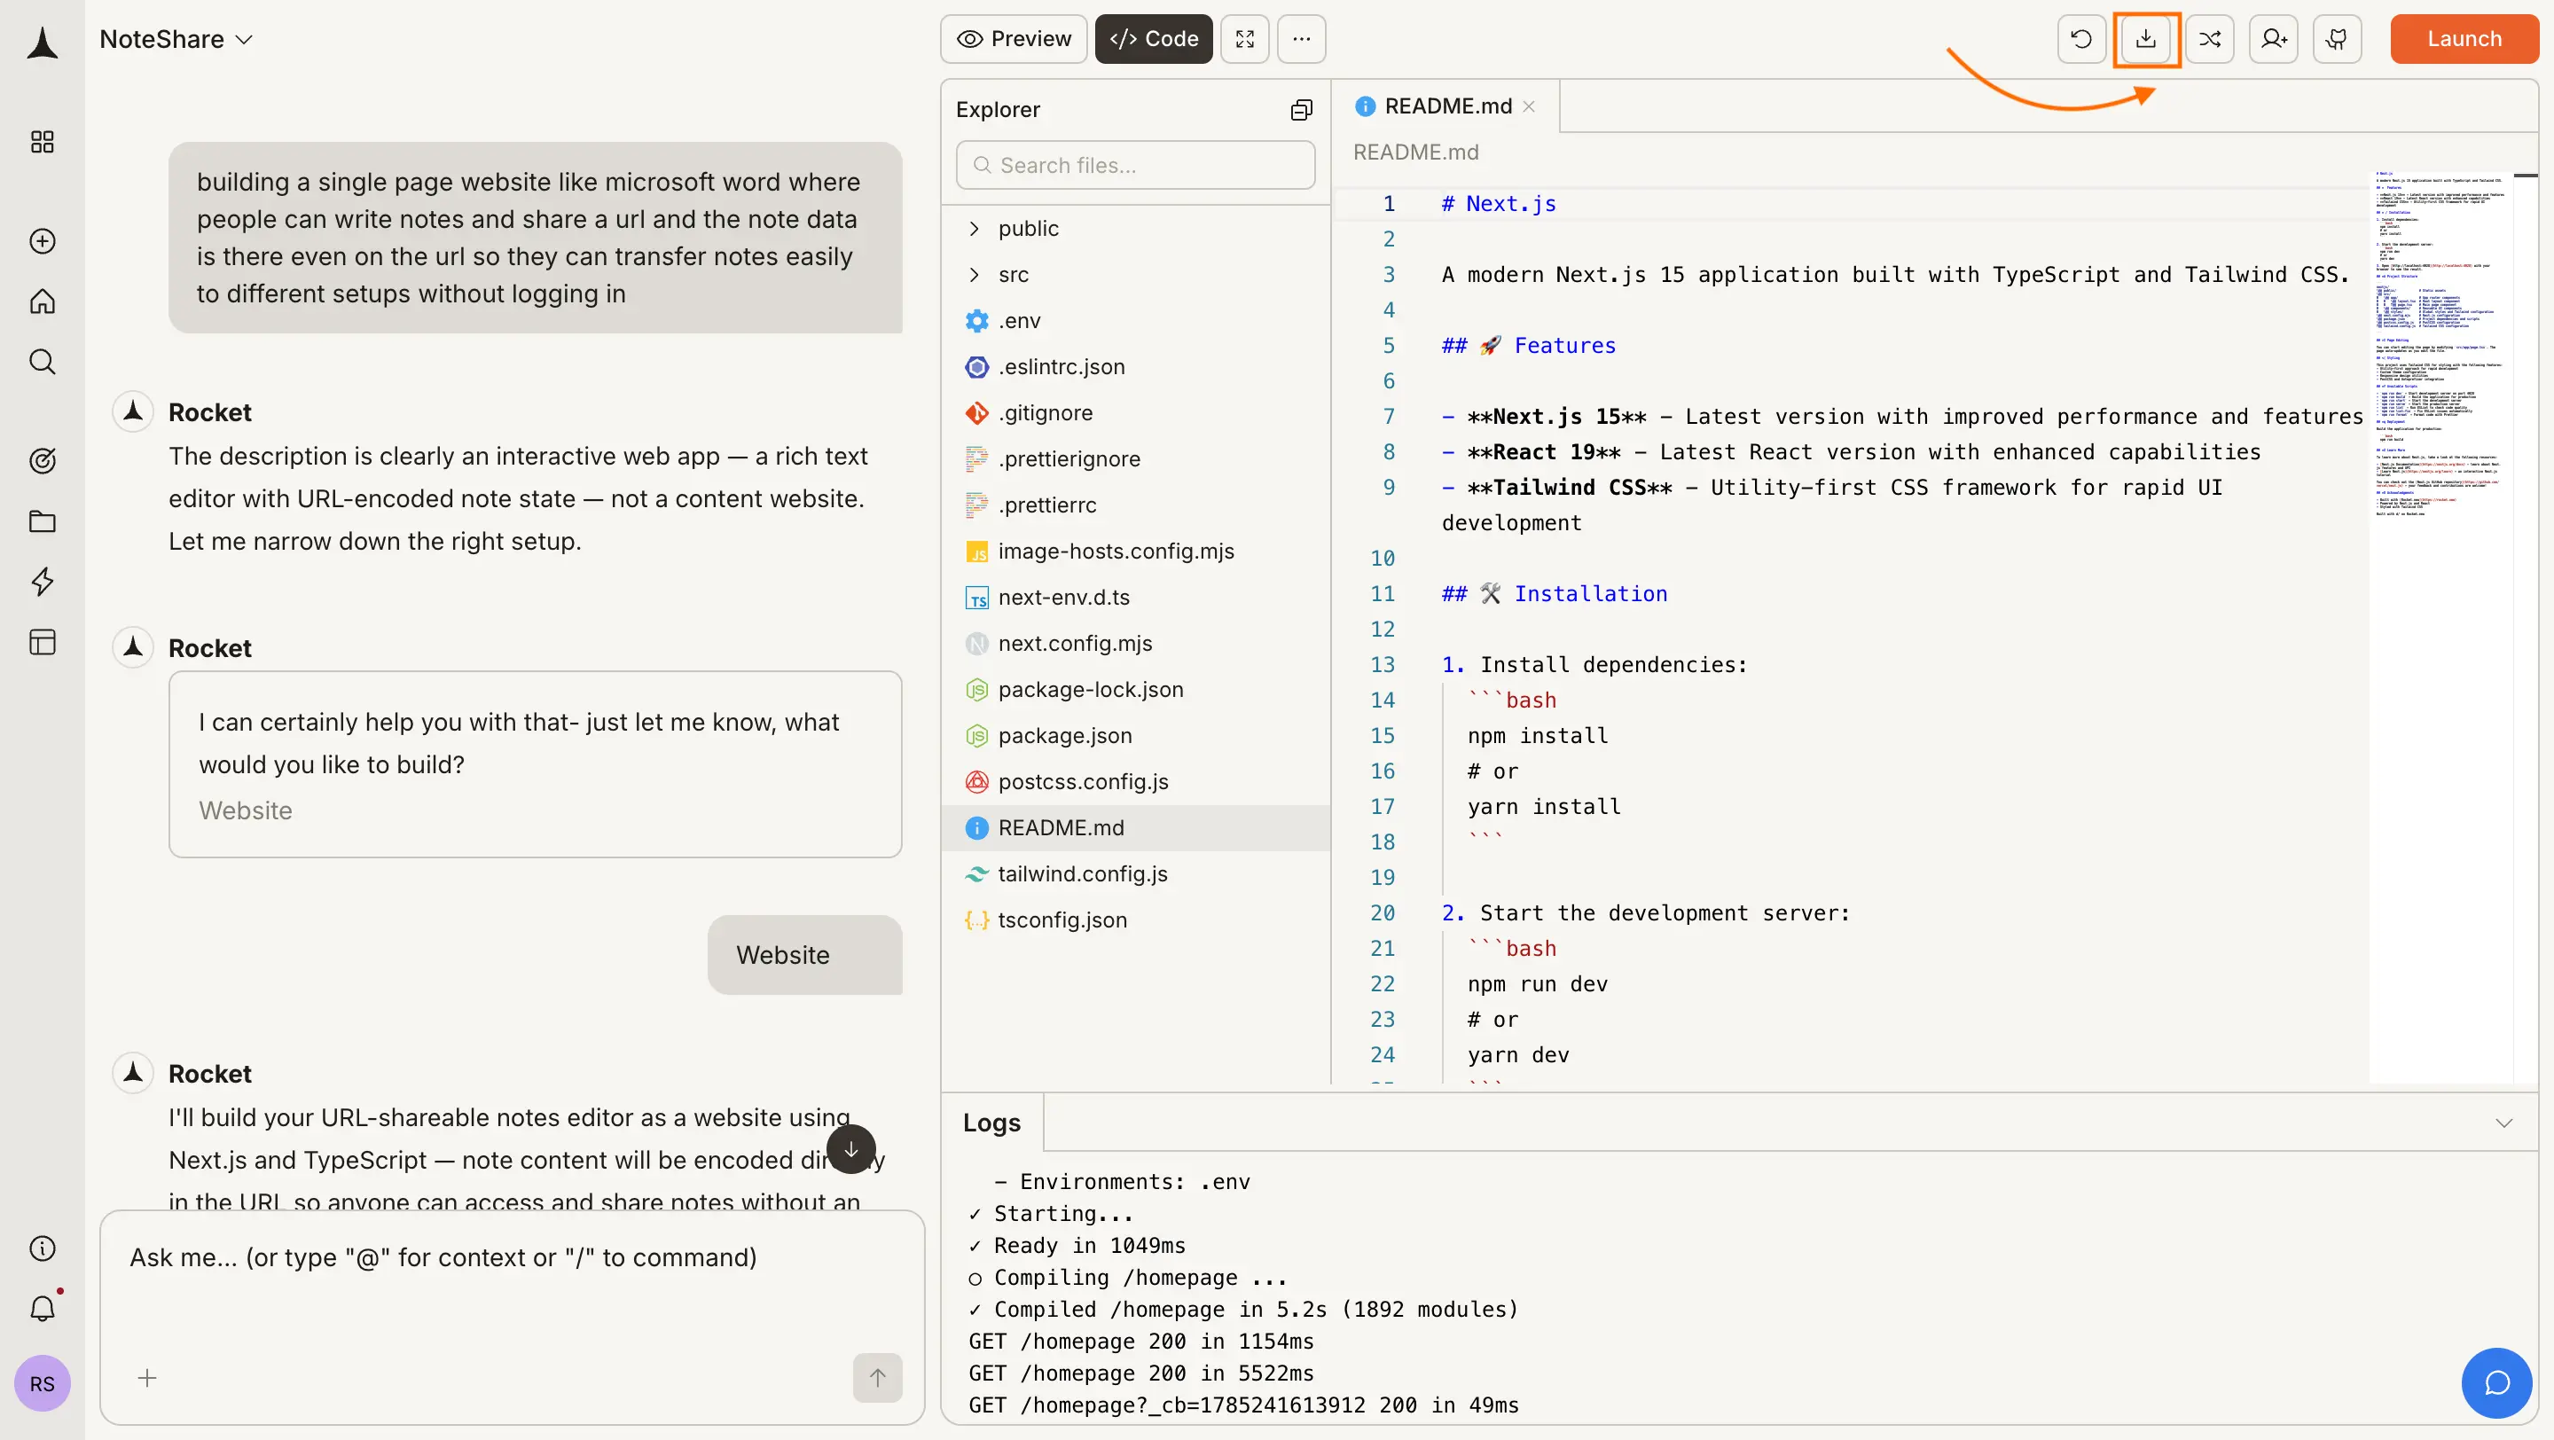Open the NoteShare project dropdown
Viewport: 2554px width, 1440px height.
pos(176,40)
